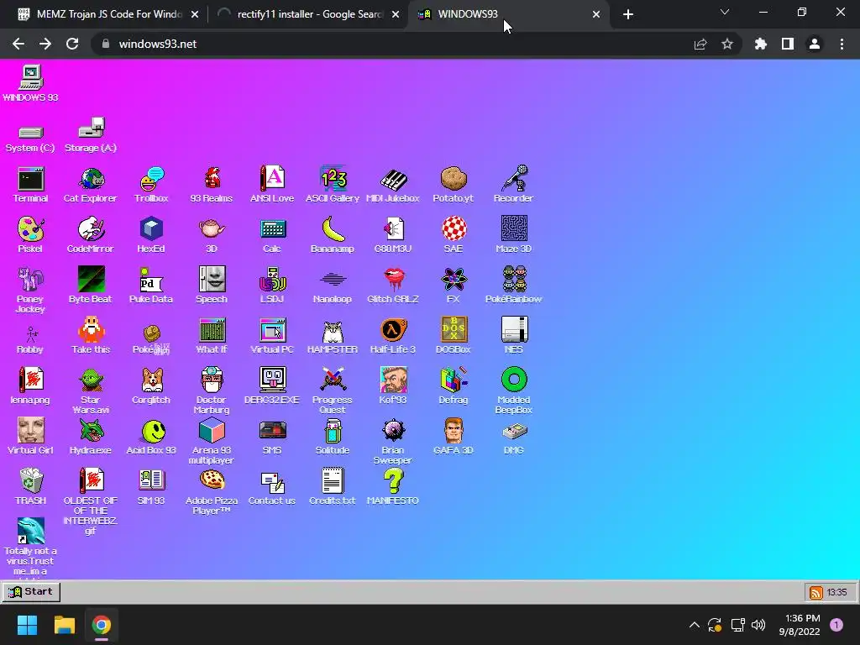Open the 3D teapot icon
The width and height of the screenshot is (860, 645).
click(x=212, y=235)
